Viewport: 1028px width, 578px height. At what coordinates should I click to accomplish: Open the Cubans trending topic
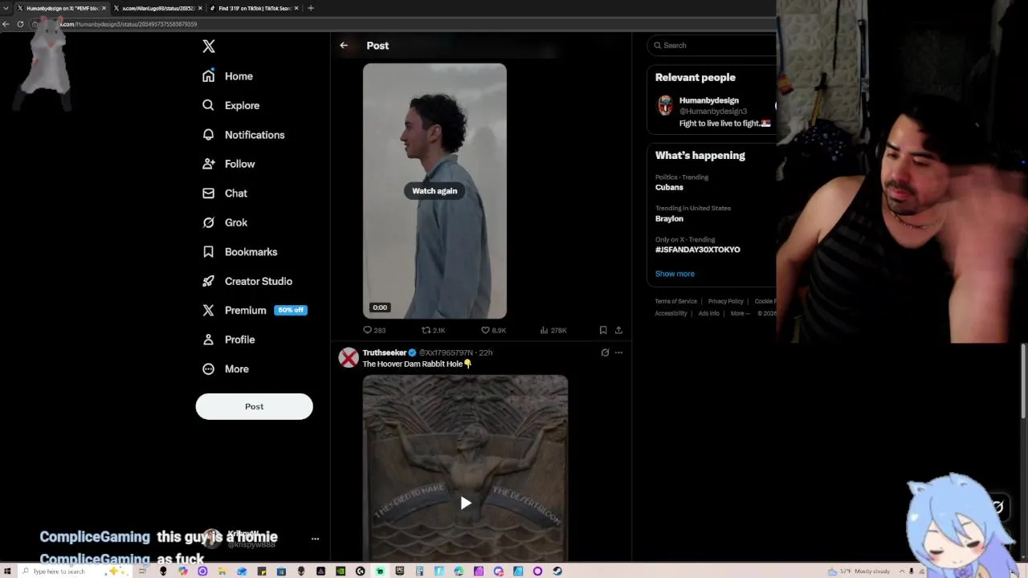click(669, 187)
